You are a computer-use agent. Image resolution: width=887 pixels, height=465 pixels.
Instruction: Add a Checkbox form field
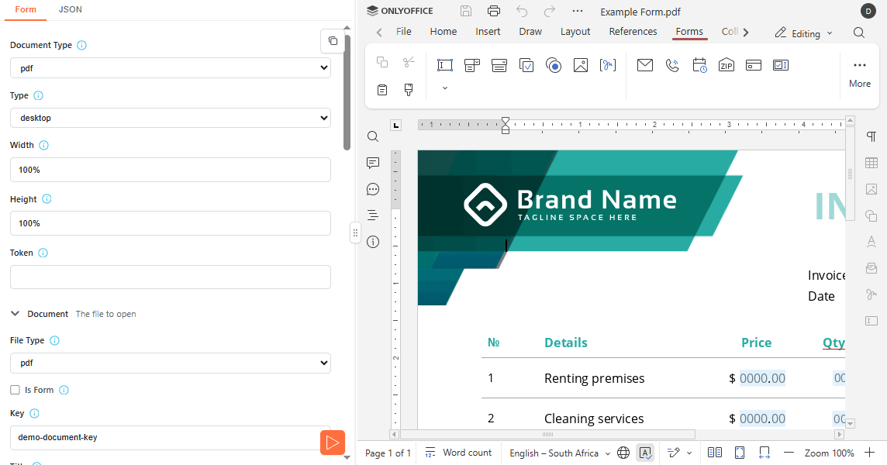click(x=526, y=65)
